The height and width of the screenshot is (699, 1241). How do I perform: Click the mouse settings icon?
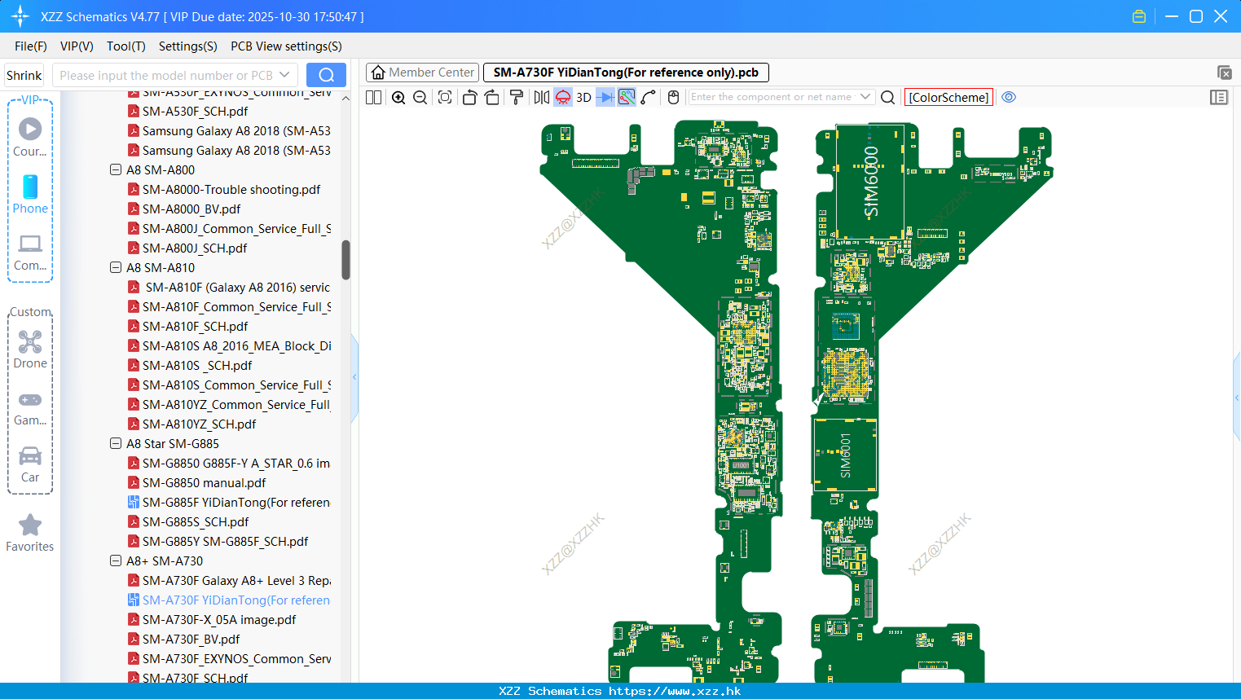[673, 97]
